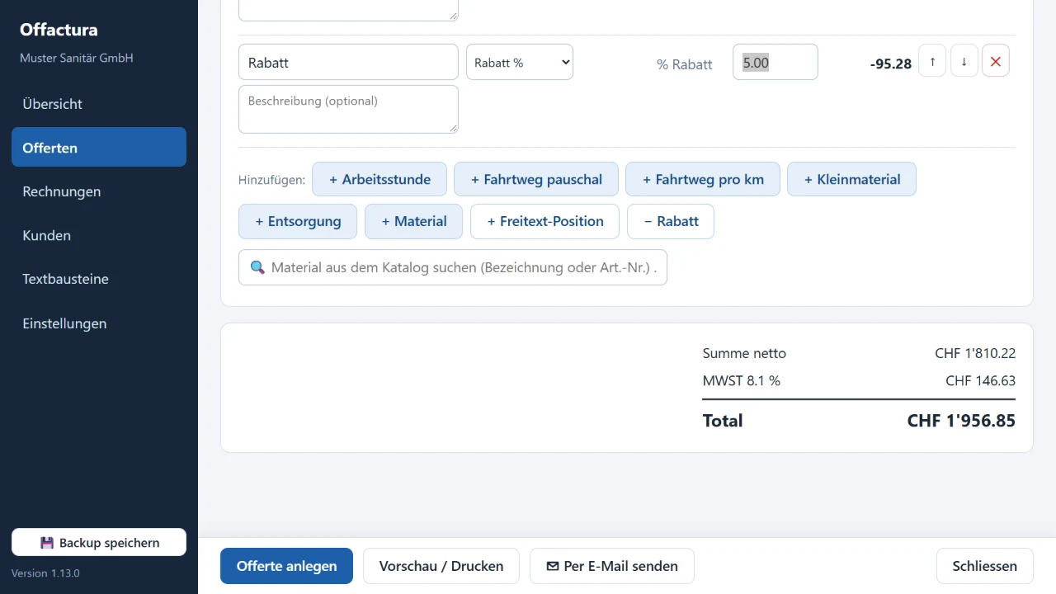Add a Freitext-Position
Image resolution: width=1056 pixels, height=594 pixels.
click(545, 221)
